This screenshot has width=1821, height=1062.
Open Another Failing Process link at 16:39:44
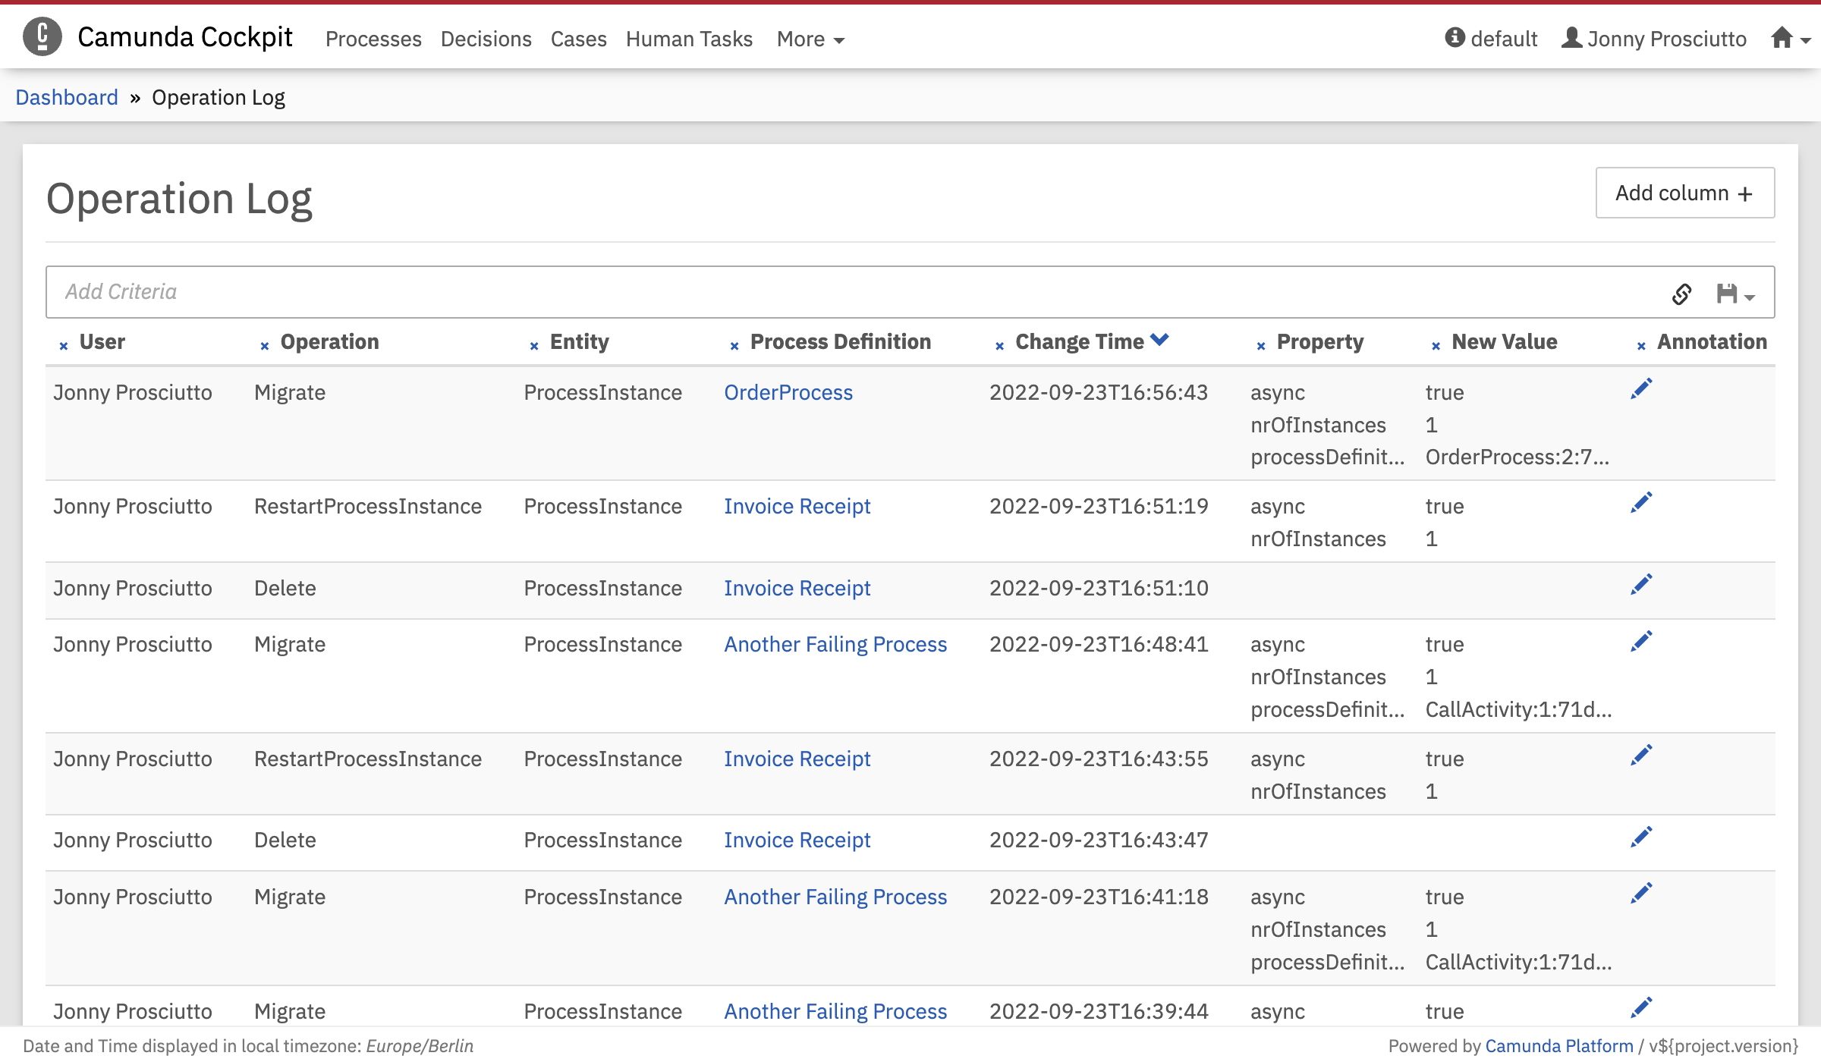[835, 1011]
